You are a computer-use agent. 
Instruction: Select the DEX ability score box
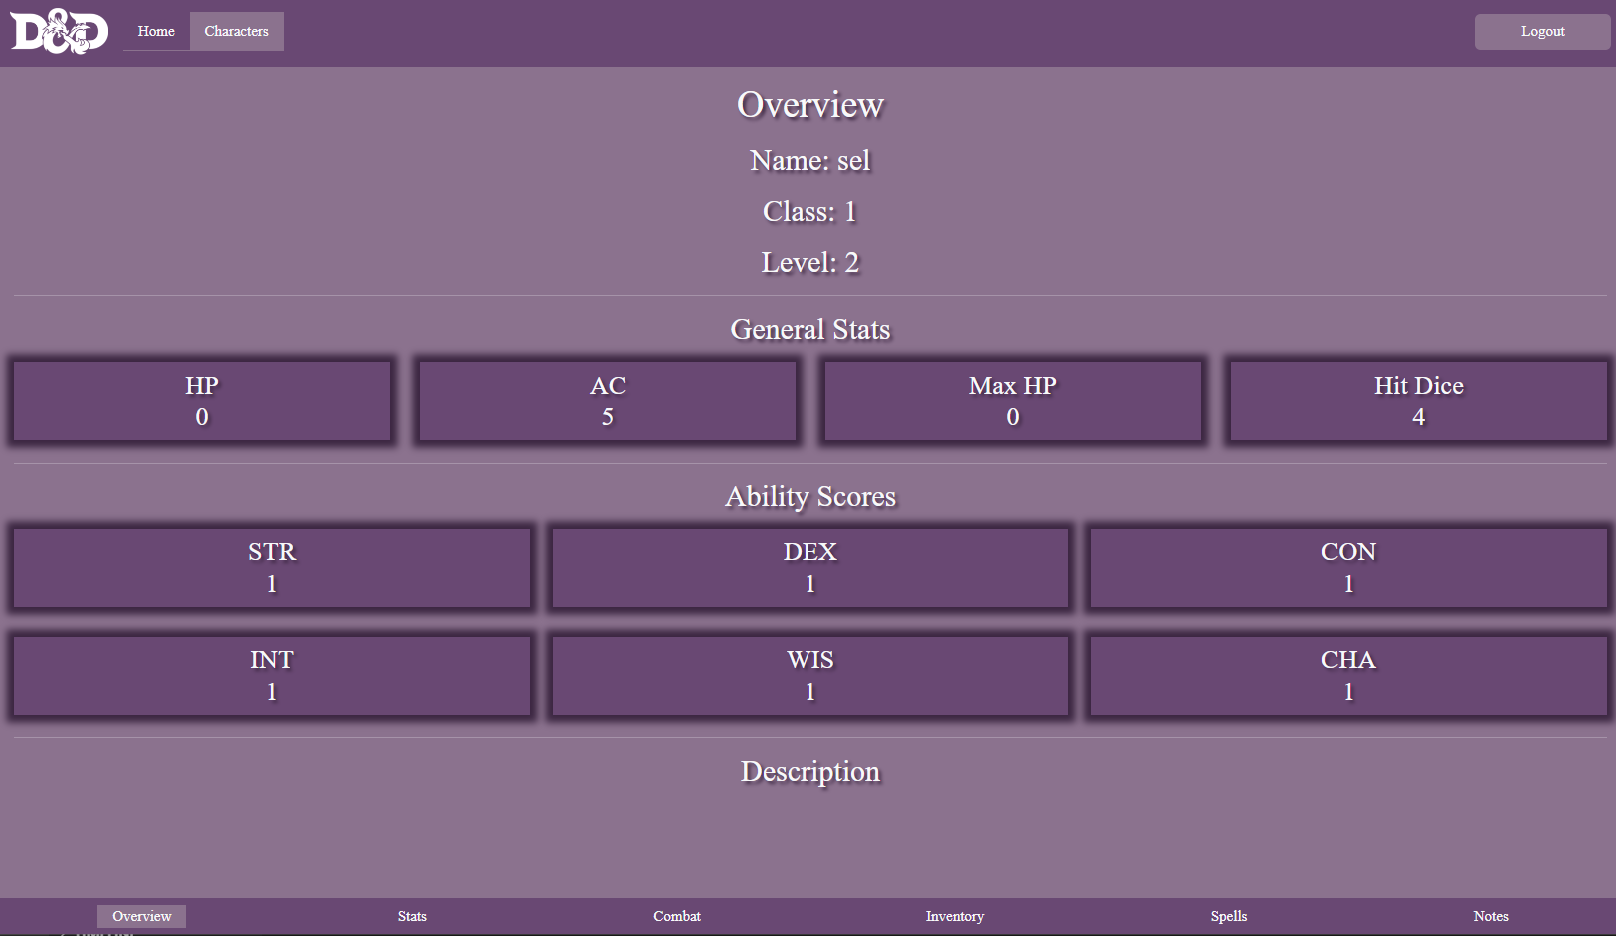click(809, 568)
